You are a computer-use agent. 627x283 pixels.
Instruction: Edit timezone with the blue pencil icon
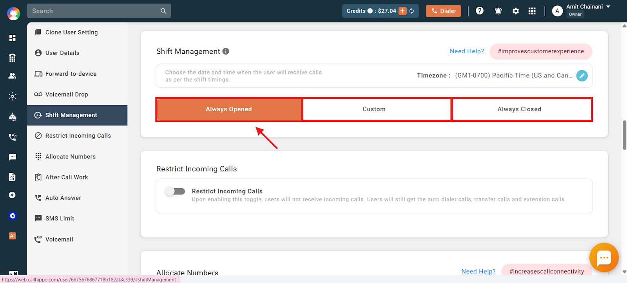[582, 76]
